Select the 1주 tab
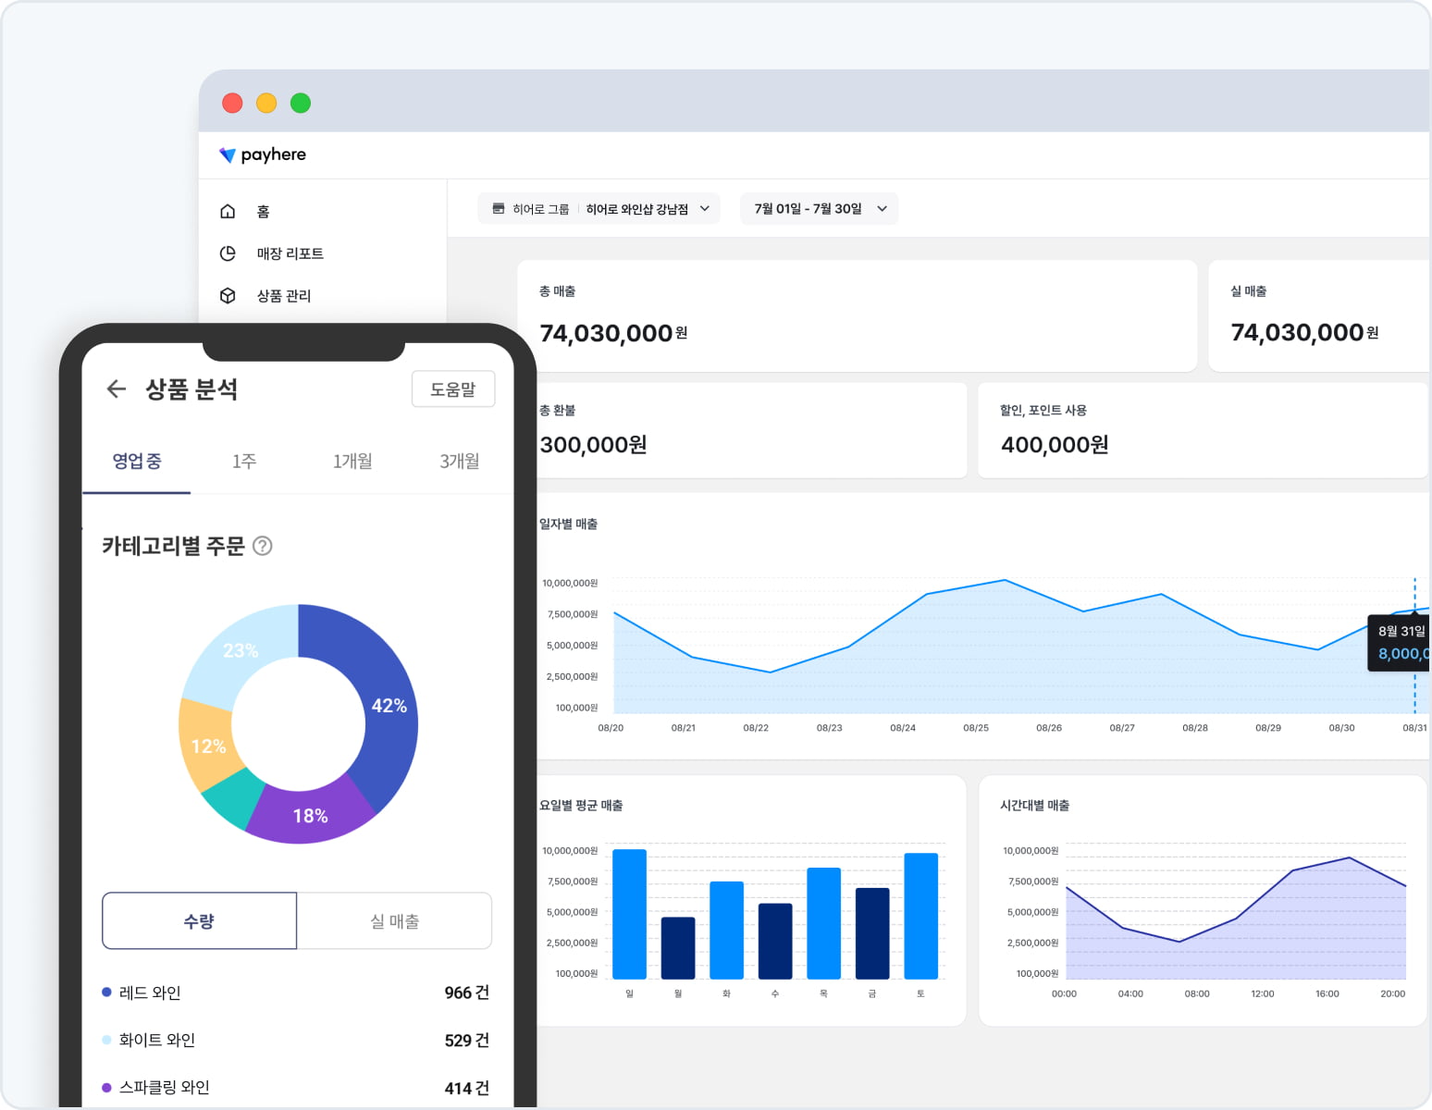Image resolution: width=1432 pixels, height=1110 pixels. (244, 461)
